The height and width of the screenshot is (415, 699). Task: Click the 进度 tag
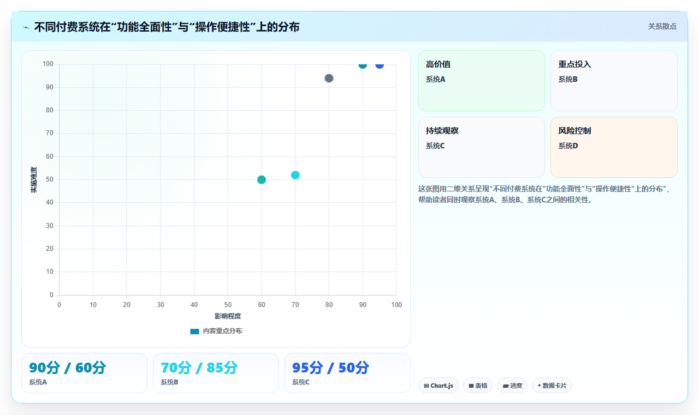512,386
